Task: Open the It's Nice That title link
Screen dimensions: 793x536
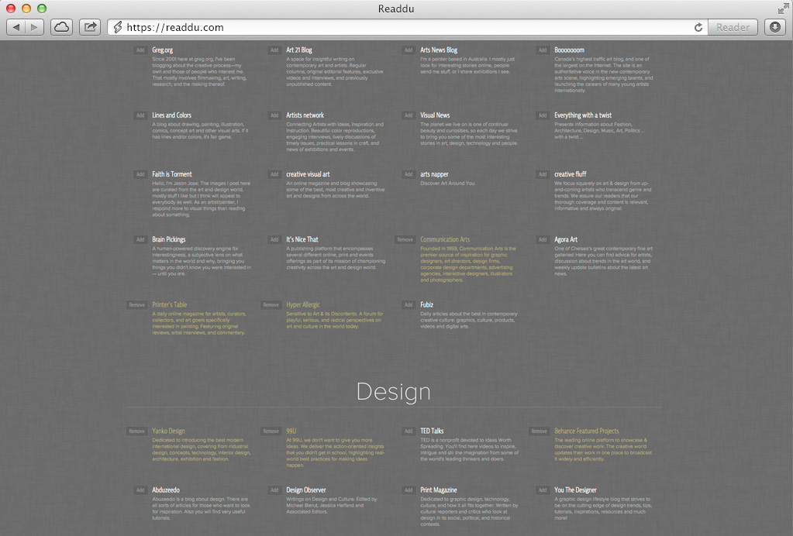Action: coord(302,239)
